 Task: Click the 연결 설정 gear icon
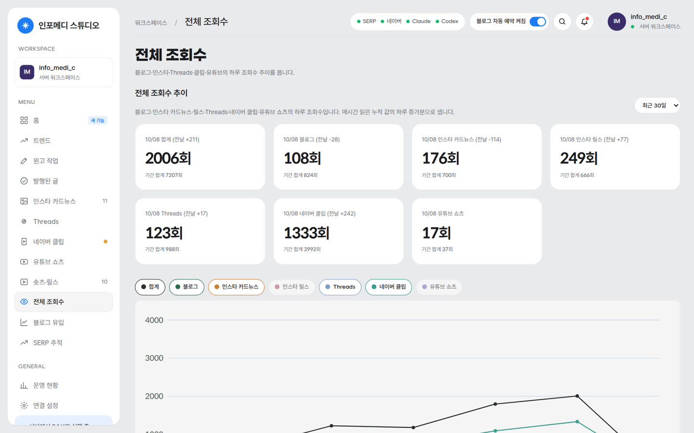(24, 406)
